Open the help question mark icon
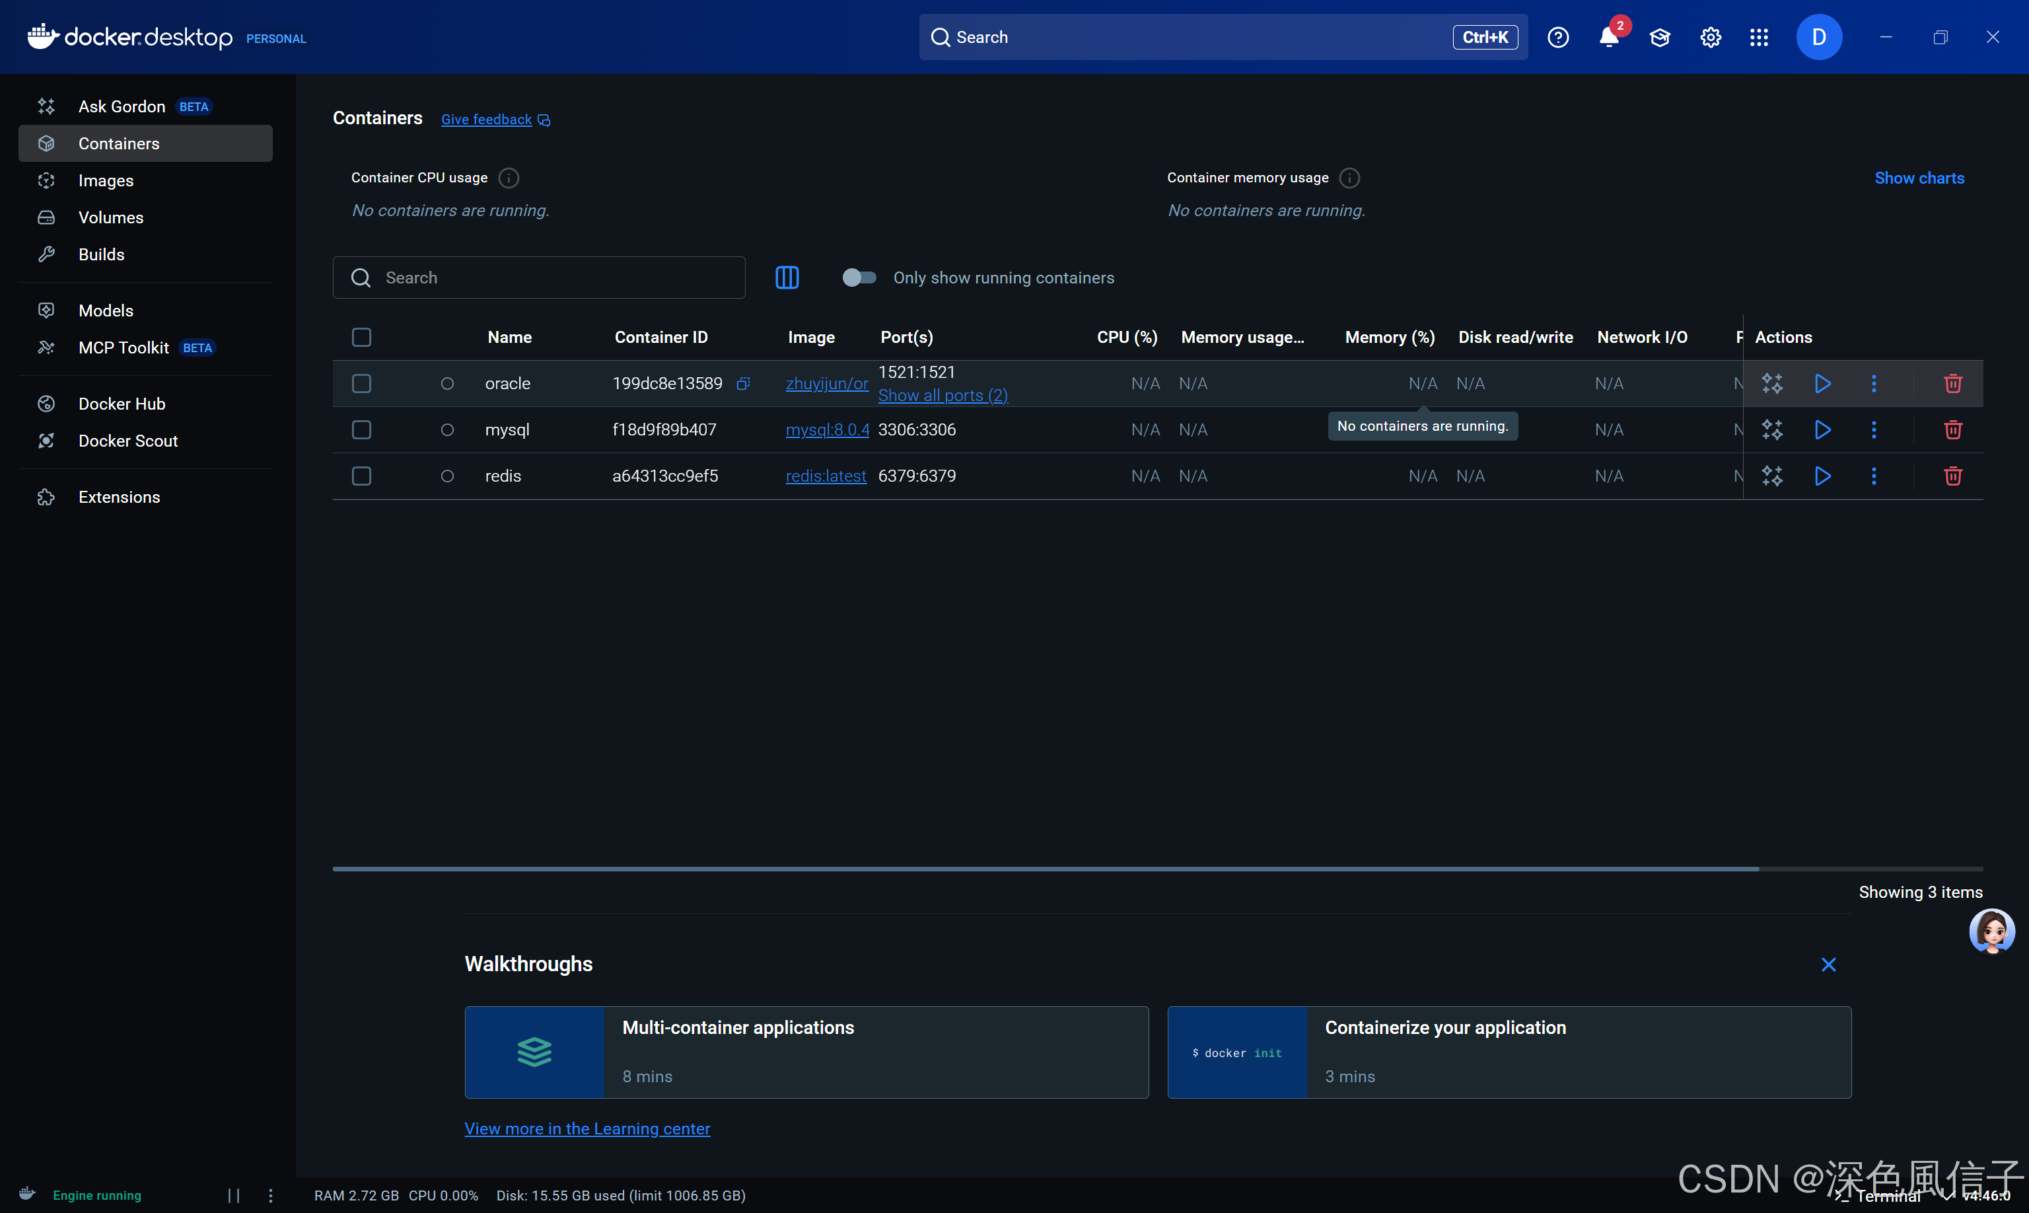Image resolution: width=2029 pixels, height=1213 pixels. pos(1557,38)
